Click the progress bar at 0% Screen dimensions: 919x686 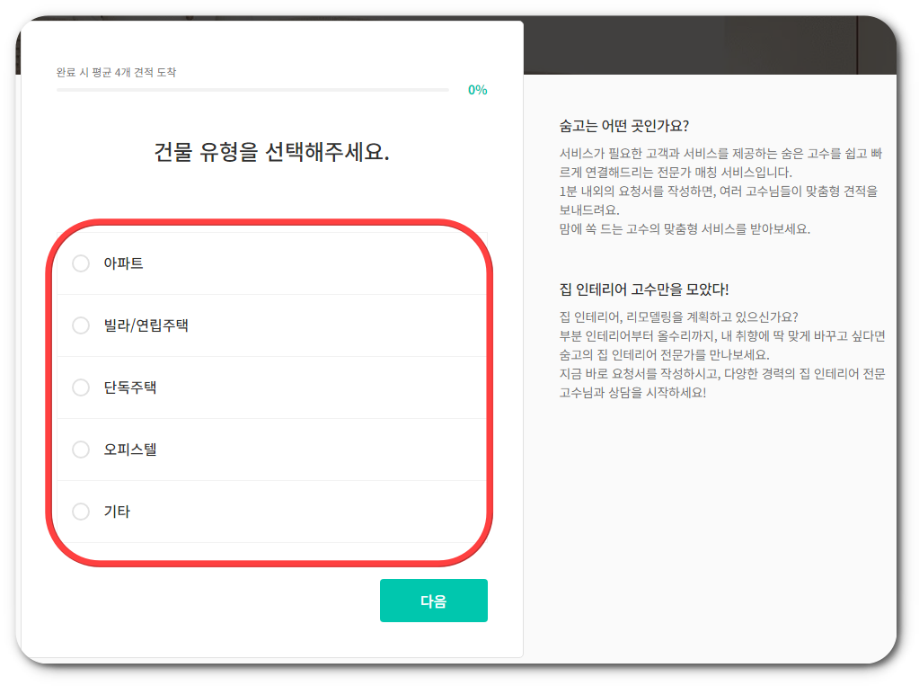(252, 90)
